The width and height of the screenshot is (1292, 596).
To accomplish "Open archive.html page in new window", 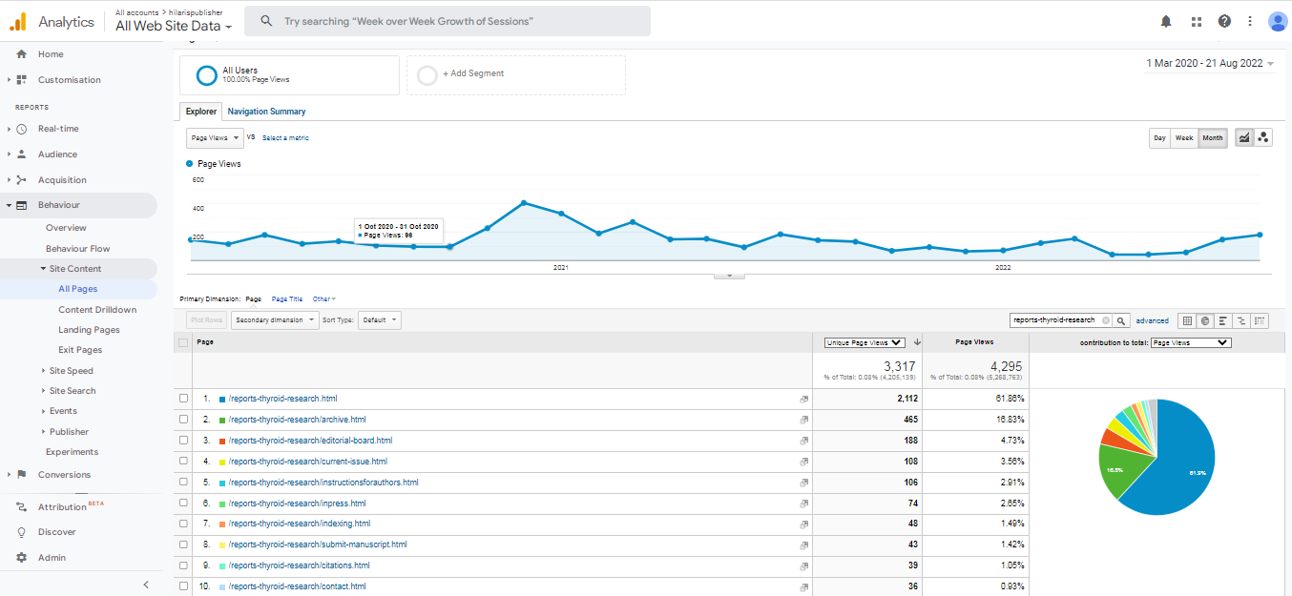I will (803, 420).
